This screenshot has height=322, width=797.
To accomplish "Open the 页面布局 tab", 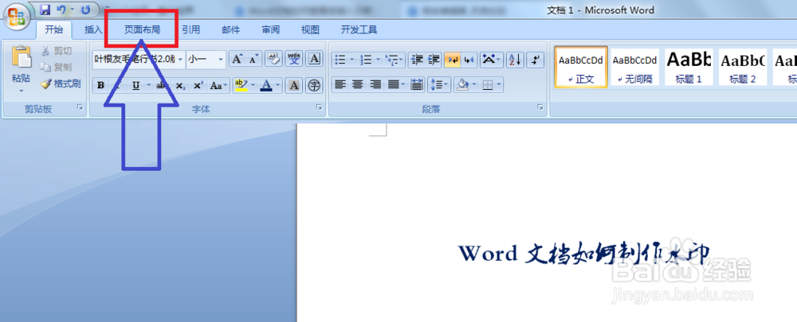I will coord(143,30).
